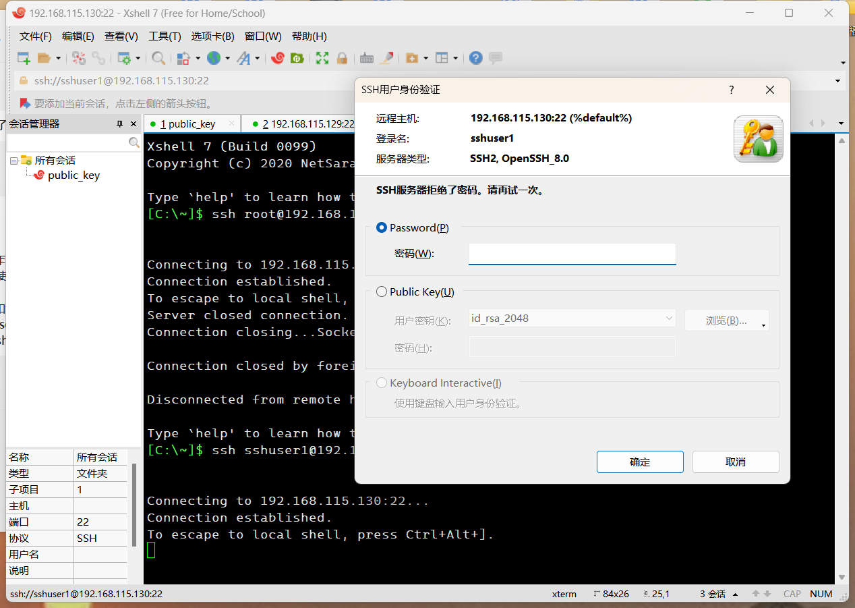Expand the Font dropdown arrow
Viewport: 855px width, 608px height.
click(x=257, y=59)
